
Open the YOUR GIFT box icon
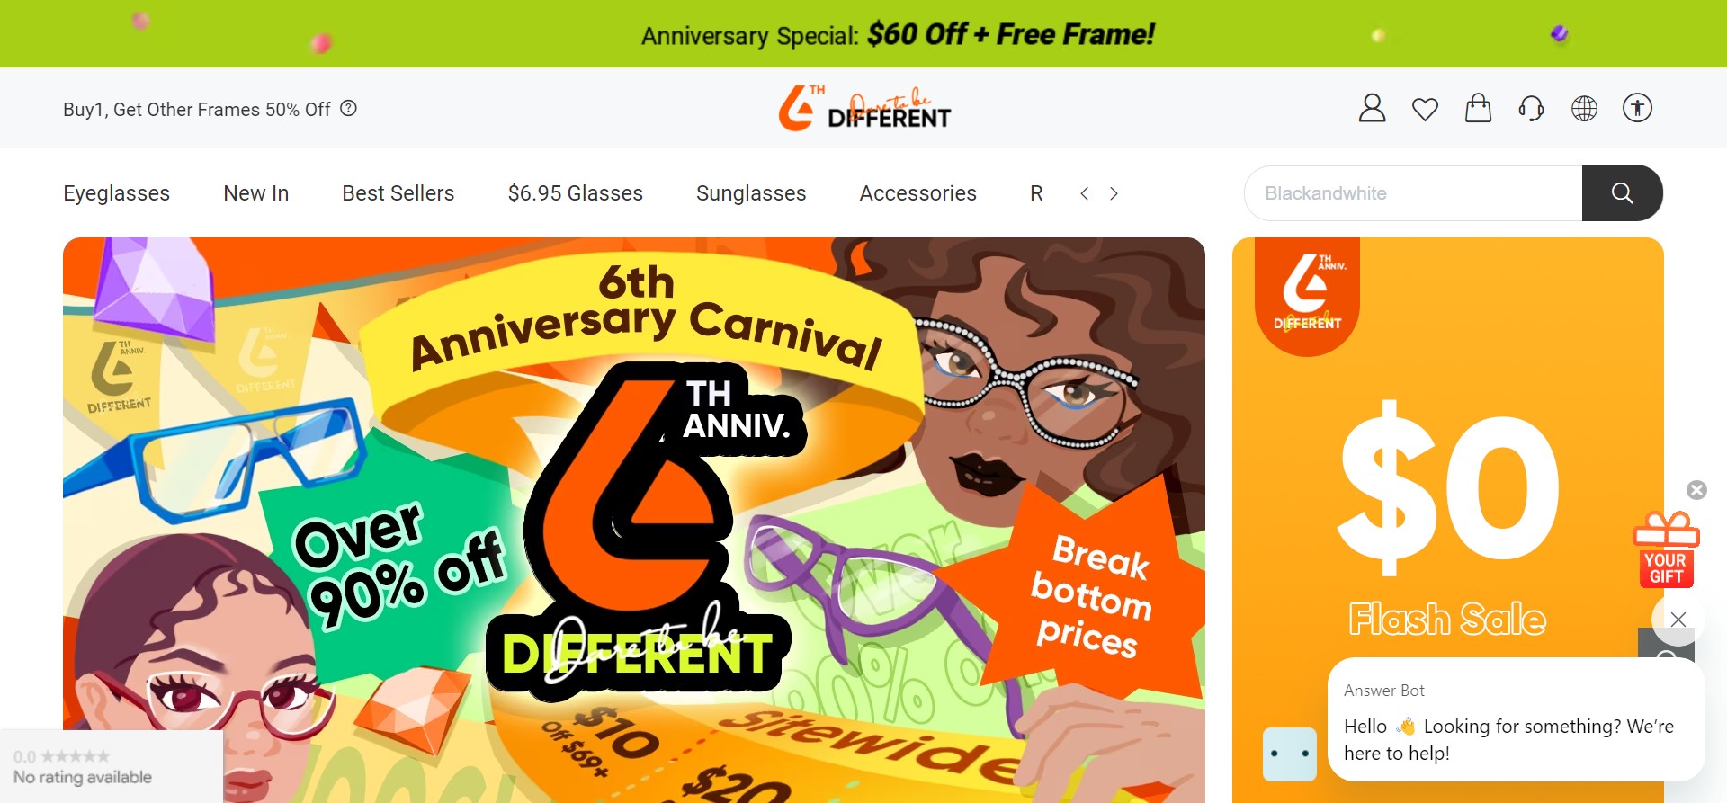point(1666,549)
